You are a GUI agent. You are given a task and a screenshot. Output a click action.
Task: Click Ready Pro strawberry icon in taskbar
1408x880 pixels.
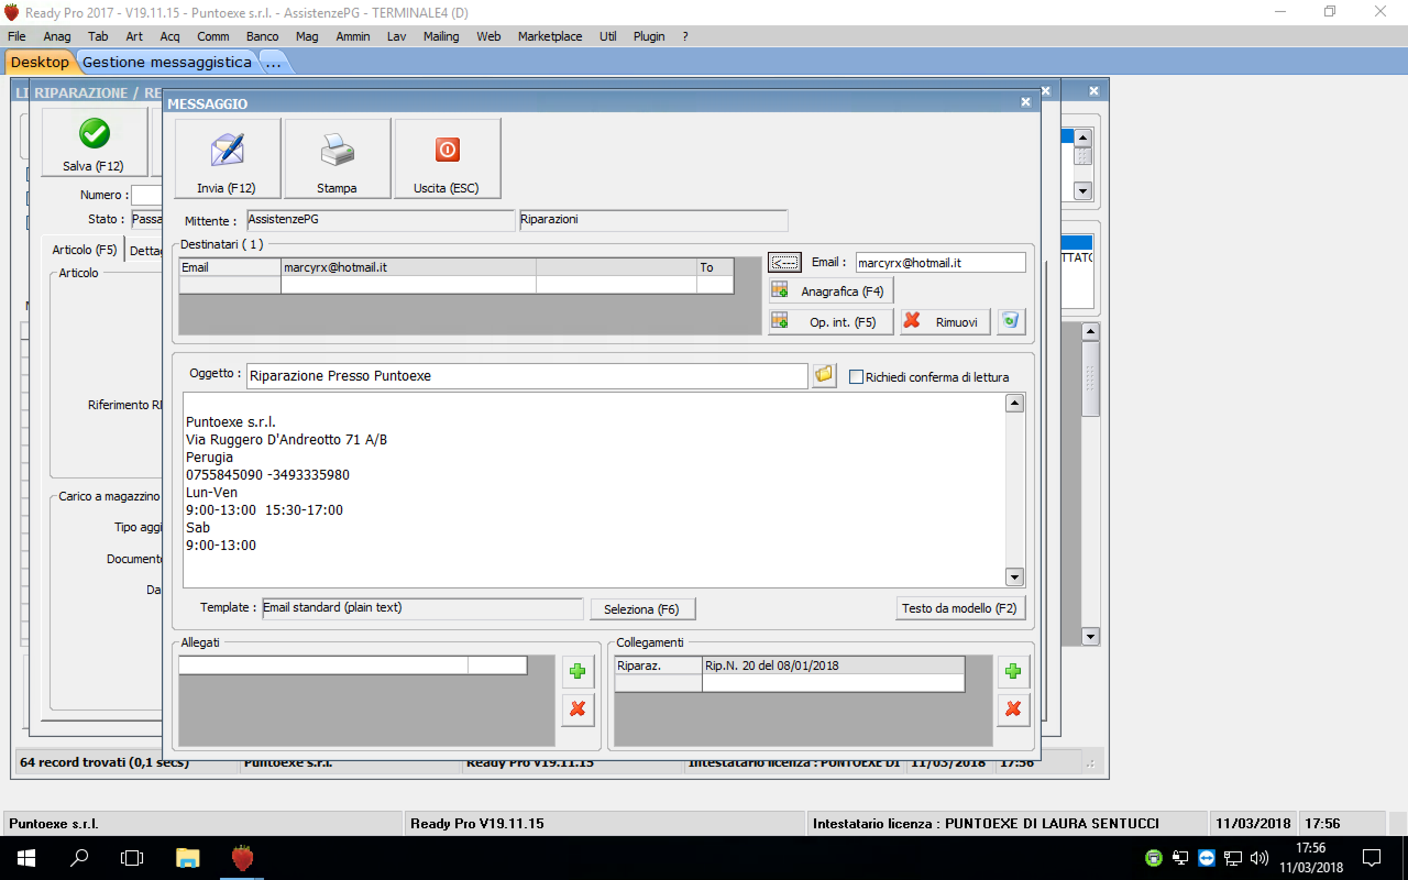(x=242, y=858)
